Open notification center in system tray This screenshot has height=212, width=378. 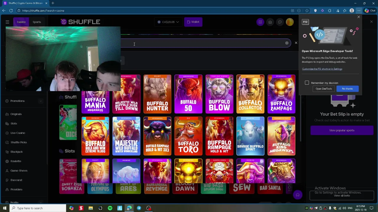point(372,208)
